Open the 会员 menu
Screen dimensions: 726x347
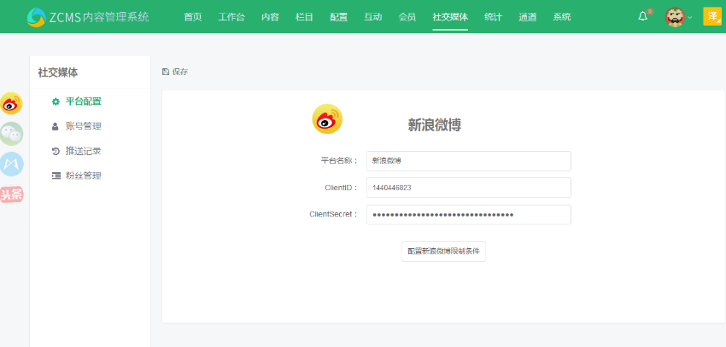pyautogui.click(x=407, y=17)
